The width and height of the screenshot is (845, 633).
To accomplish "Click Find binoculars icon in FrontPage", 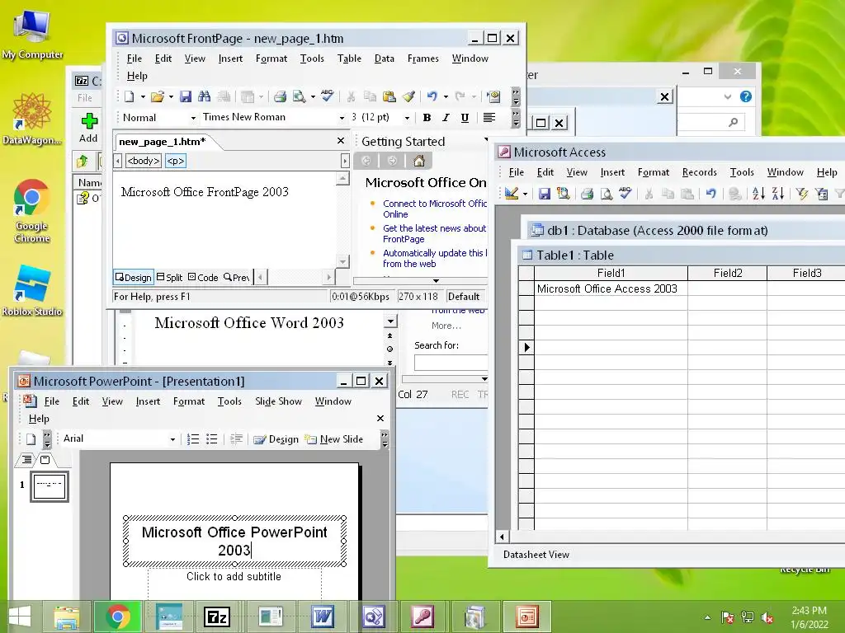I will click(205, 96).
